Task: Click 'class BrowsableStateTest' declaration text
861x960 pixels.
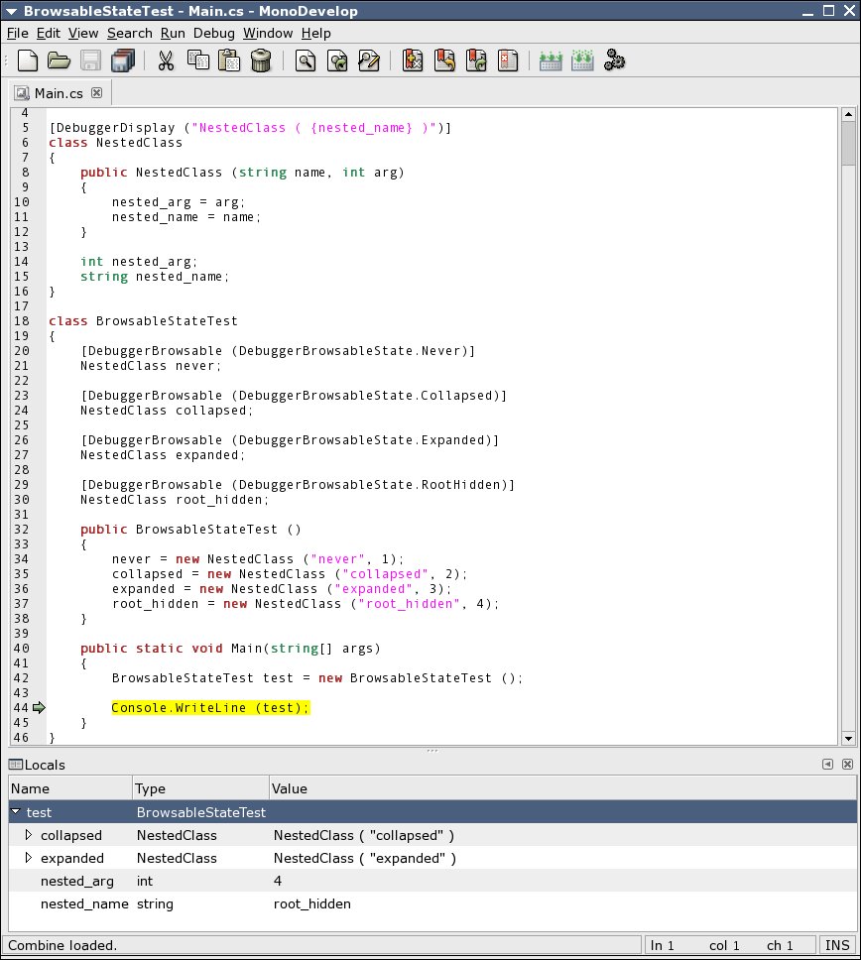Action: point(143,320)
